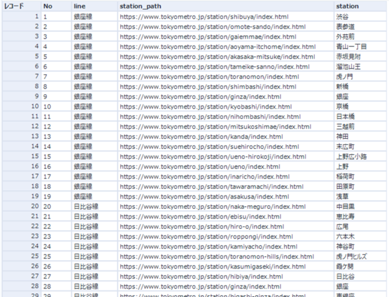Image resolution: width=389 pixels, height=297 pixels.
Task: Select the naka-meguro station URL cell
Action: pyautogui.click(x=225, y=207)
